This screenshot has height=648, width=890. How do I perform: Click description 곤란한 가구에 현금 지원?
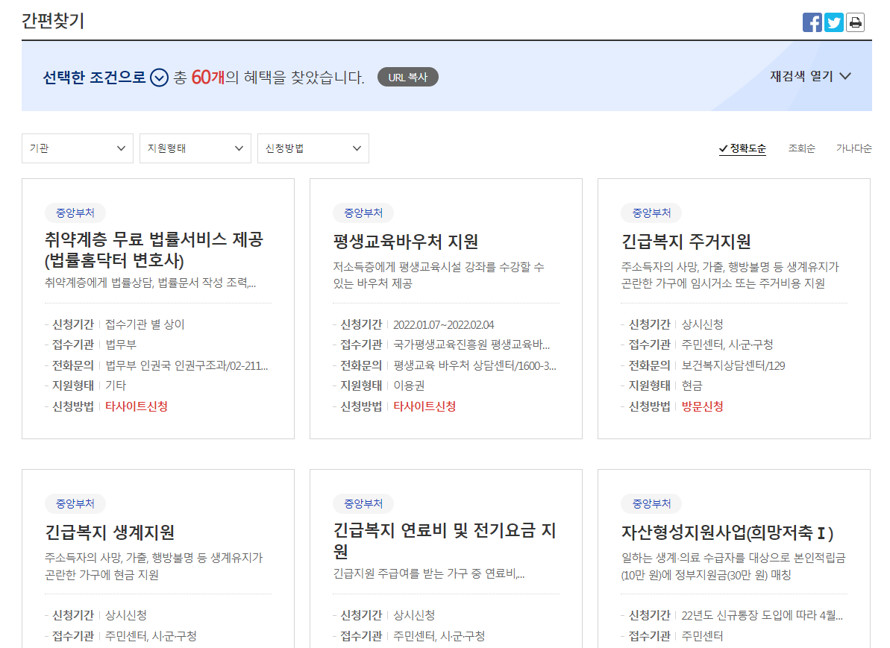(101, 575)
